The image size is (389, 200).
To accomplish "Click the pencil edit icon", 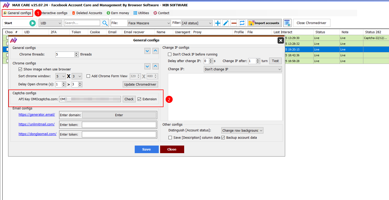I will click(x=226, y=23).
